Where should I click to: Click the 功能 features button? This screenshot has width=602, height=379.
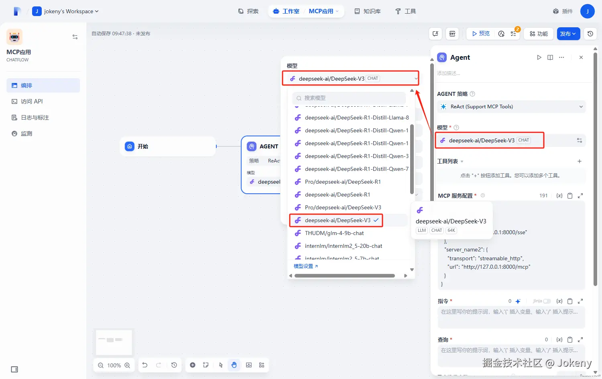539,34
